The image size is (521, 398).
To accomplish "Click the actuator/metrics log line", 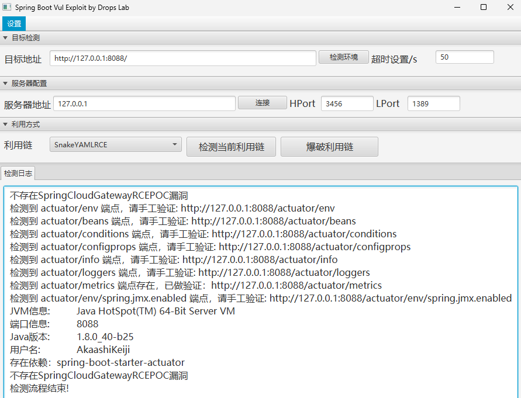I will tap(196, 285).
